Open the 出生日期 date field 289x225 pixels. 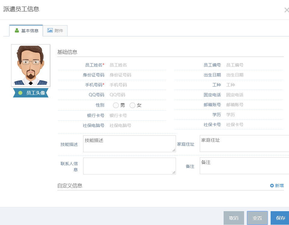(254, 75)
